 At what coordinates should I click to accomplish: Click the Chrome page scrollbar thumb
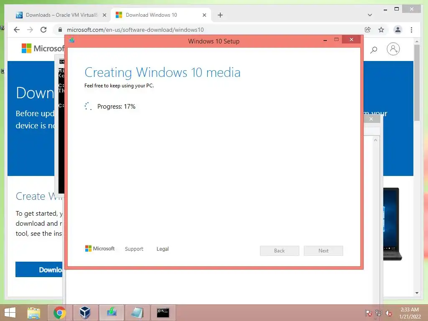pos(417,83)
